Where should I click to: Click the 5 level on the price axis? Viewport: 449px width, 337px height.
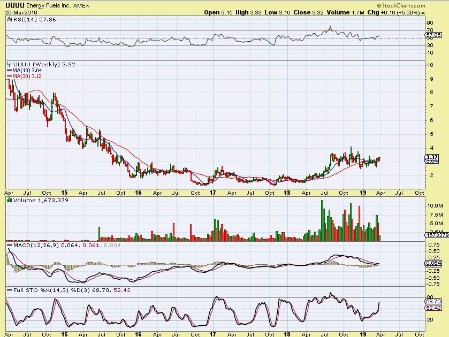tap(431, 134)
